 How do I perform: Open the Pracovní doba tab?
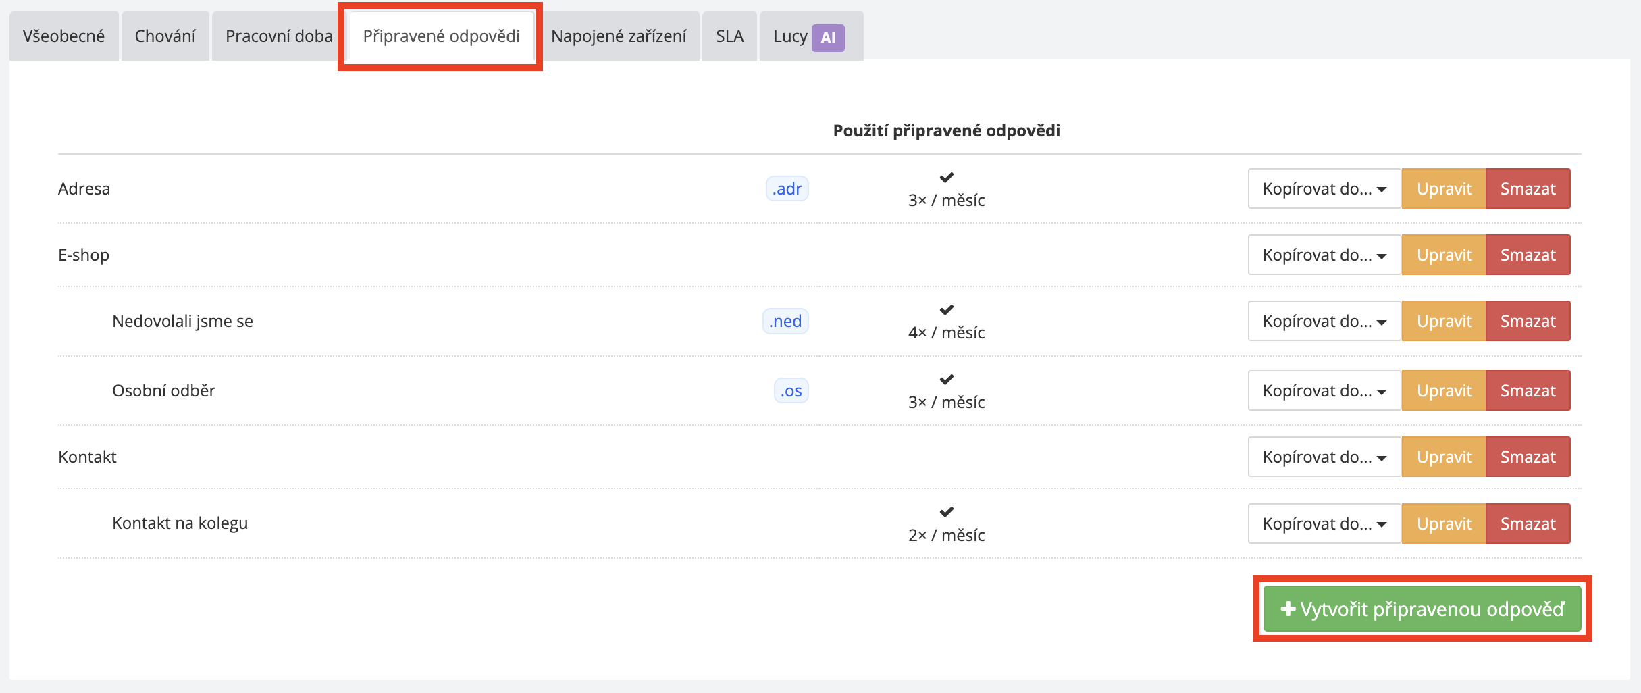pyautogui.click(x=279, y=36)
